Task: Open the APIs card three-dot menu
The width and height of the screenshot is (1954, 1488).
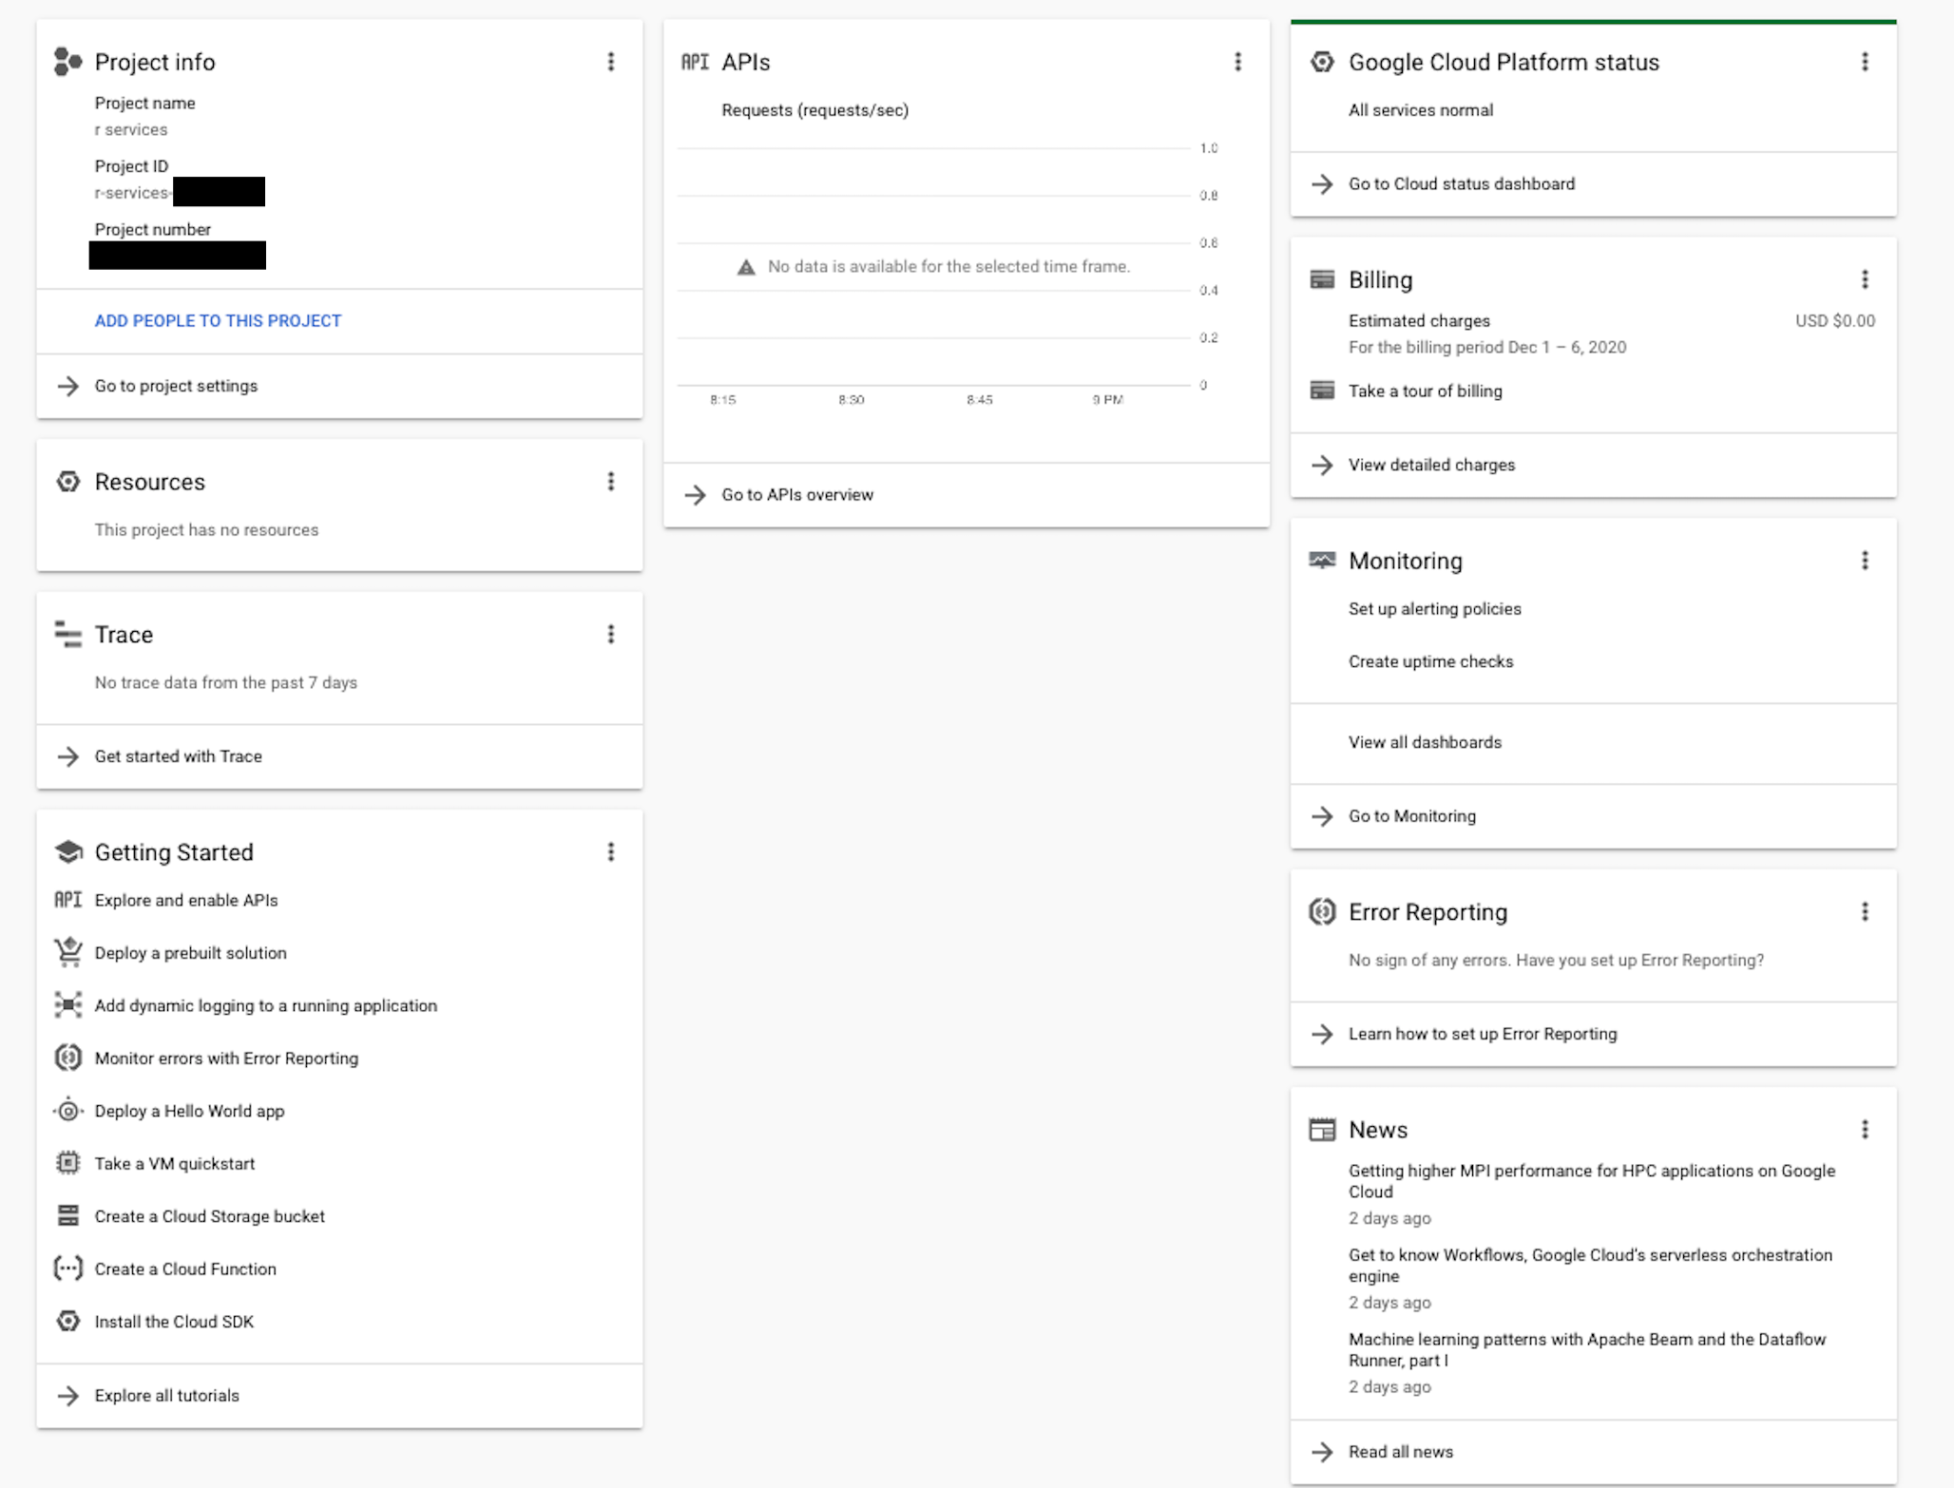Action: point(1237,62)
